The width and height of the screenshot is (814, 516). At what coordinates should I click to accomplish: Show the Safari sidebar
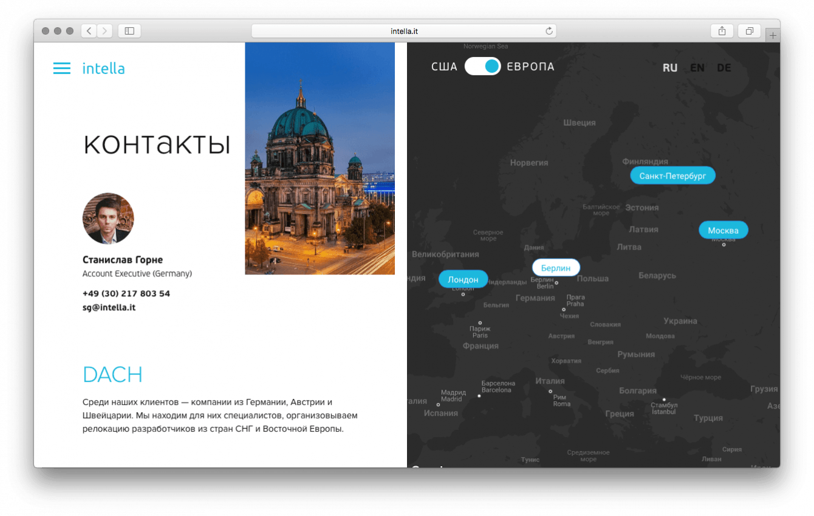[x=129, y=31]
